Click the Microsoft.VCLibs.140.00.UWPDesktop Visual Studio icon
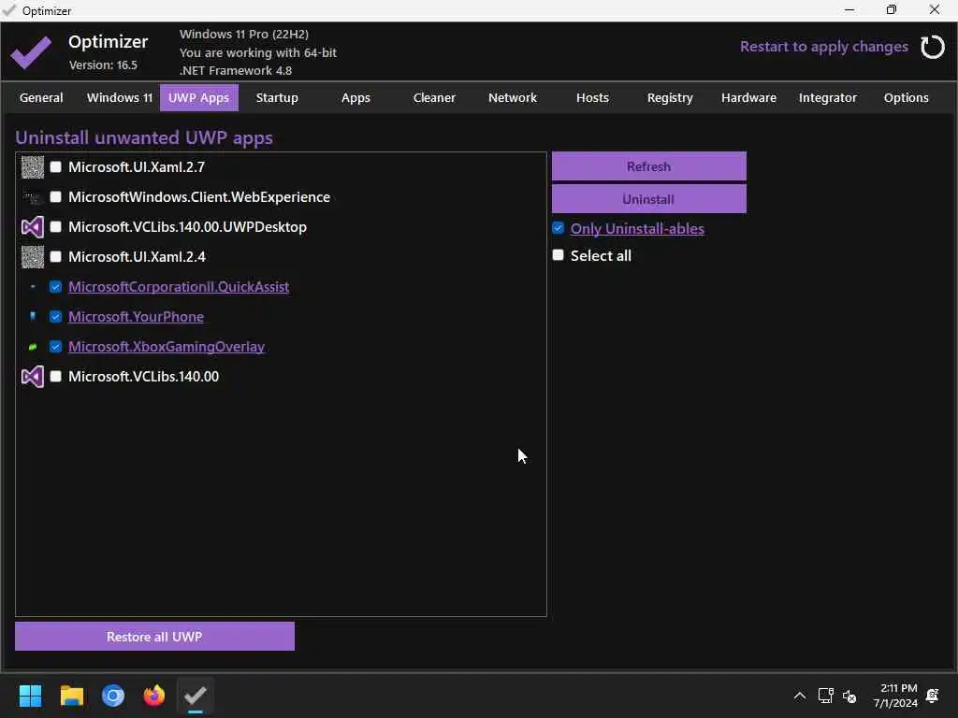The height and width of the screenshot is (718, 958). (33, 227)
